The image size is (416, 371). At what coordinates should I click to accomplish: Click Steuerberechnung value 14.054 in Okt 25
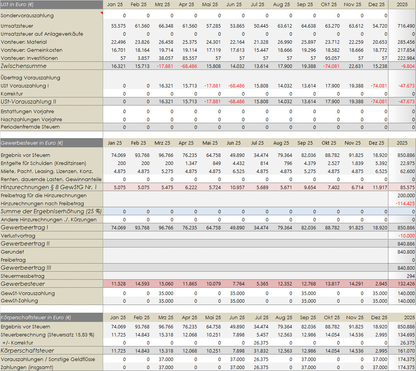(332, 335)
